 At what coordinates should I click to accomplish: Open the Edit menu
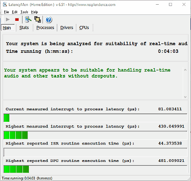(x=14, y=12)
